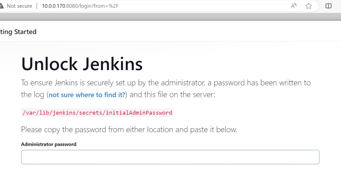Screen dimensions: 341x182
Task: Click the initialAdminPassword file path text
Action: click(97, 113)
